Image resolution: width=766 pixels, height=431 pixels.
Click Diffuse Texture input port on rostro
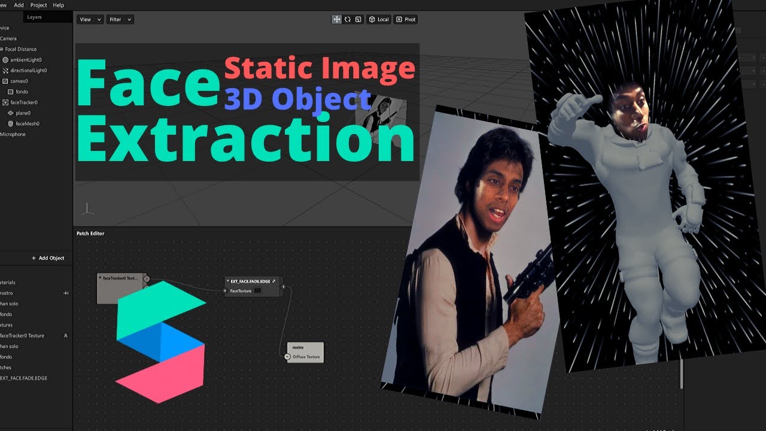(x=287, y=357)
